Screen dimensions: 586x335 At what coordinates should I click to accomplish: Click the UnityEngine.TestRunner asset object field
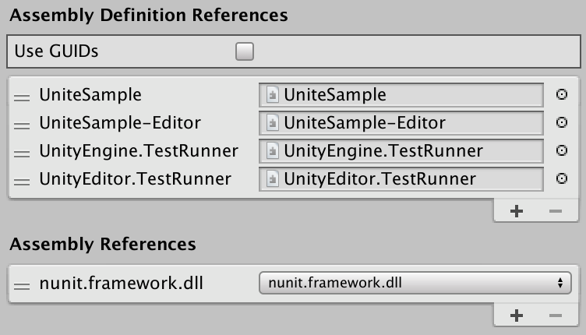(x=401, y=151)
